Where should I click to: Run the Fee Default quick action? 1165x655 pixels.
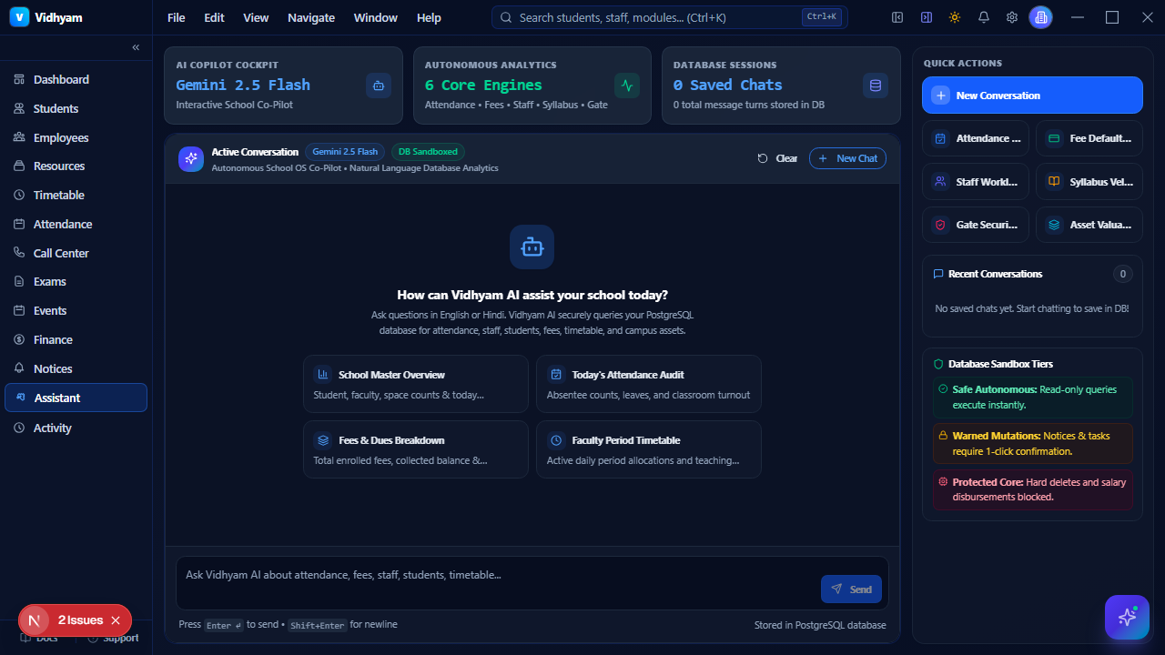(1089, 138)
